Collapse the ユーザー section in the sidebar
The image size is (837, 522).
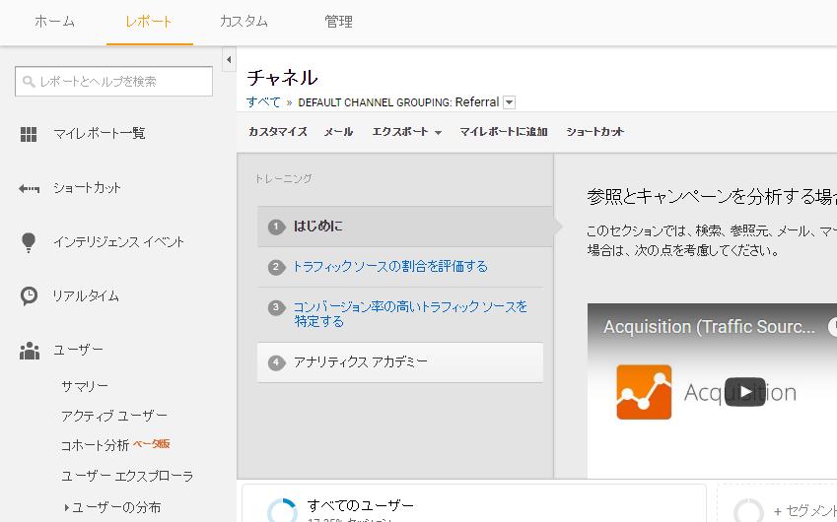pyautogui.click(x=78, y=350)
